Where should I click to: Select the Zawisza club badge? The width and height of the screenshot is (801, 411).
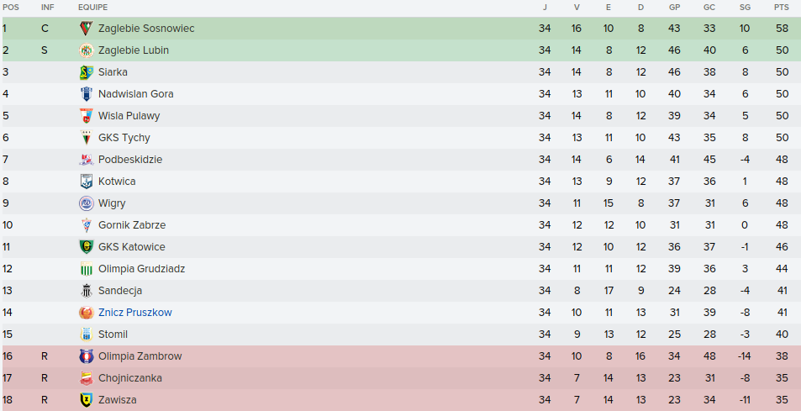coord(86,400)
